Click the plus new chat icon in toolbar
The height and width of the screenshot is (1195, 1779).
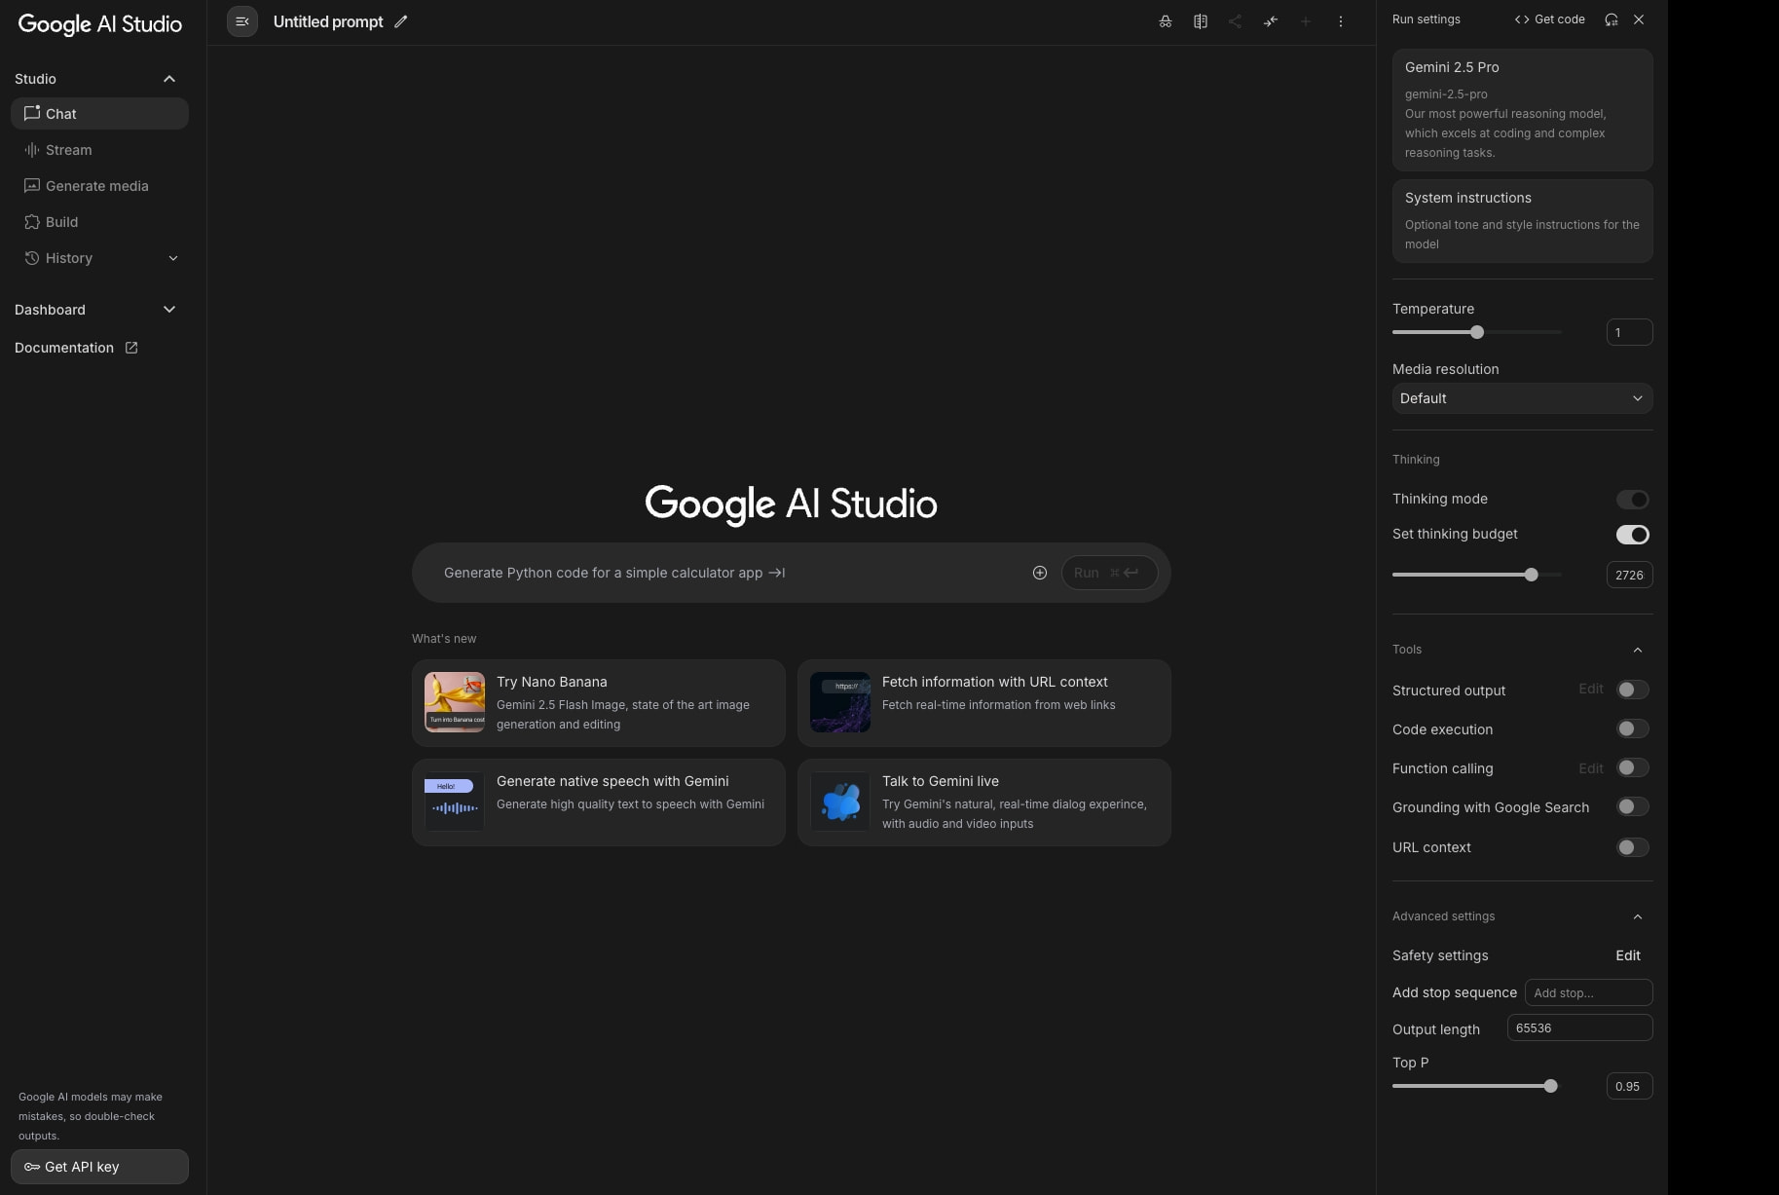[x=1306, y=21]
